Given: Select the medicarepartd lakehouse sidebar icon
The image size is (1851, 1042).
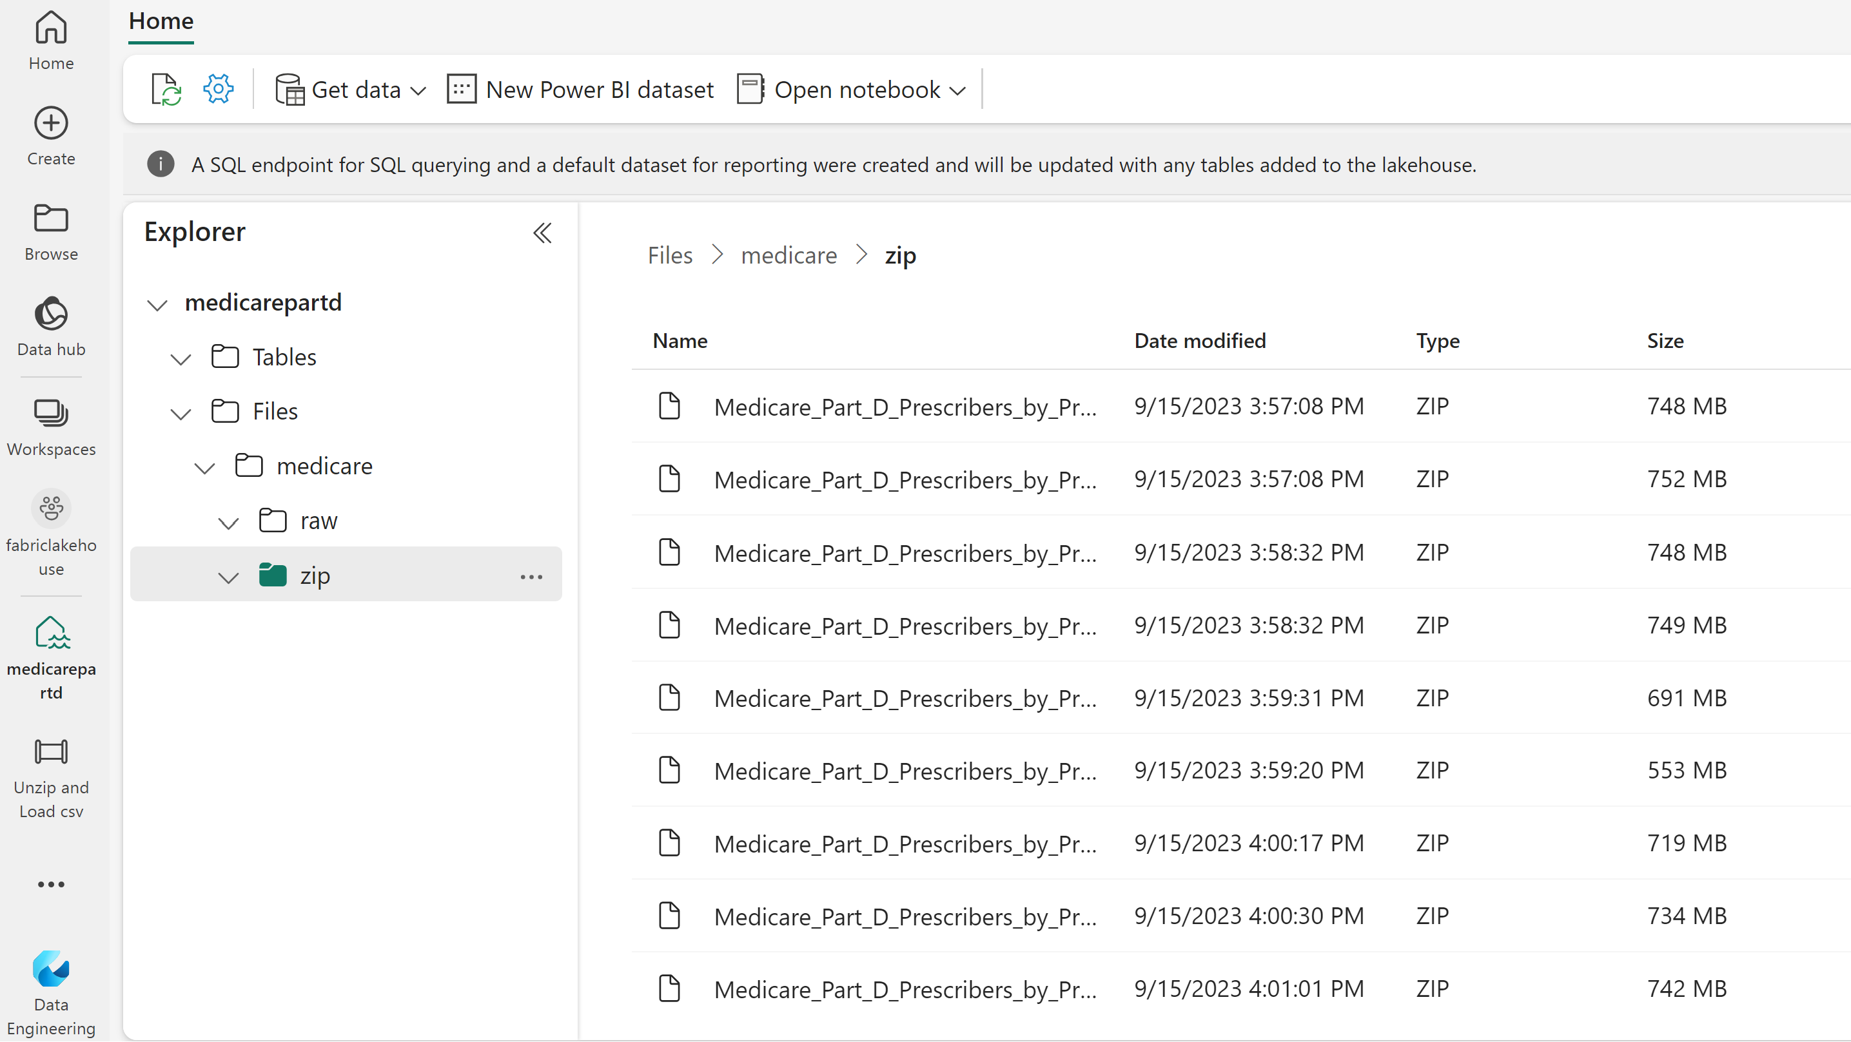Looking at the screenshot, I should click(x=51, y=633).
